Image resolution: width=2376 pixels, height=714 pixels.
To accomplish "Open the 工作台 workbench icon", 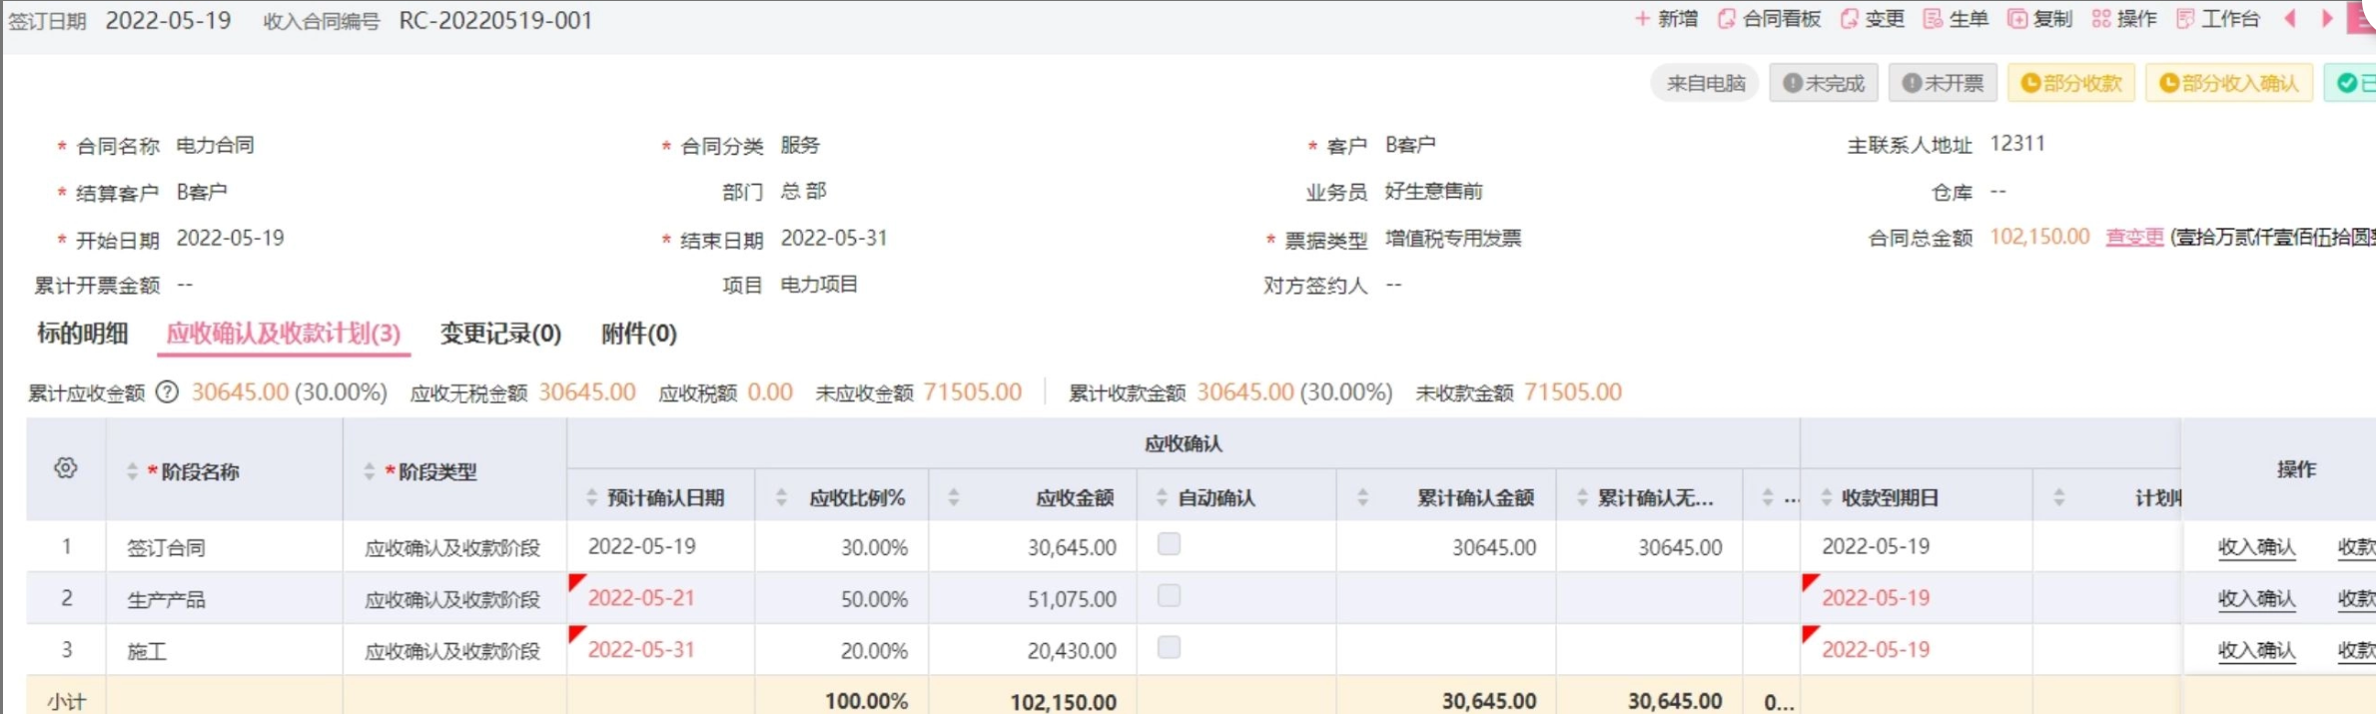I will click(2185, 19).
